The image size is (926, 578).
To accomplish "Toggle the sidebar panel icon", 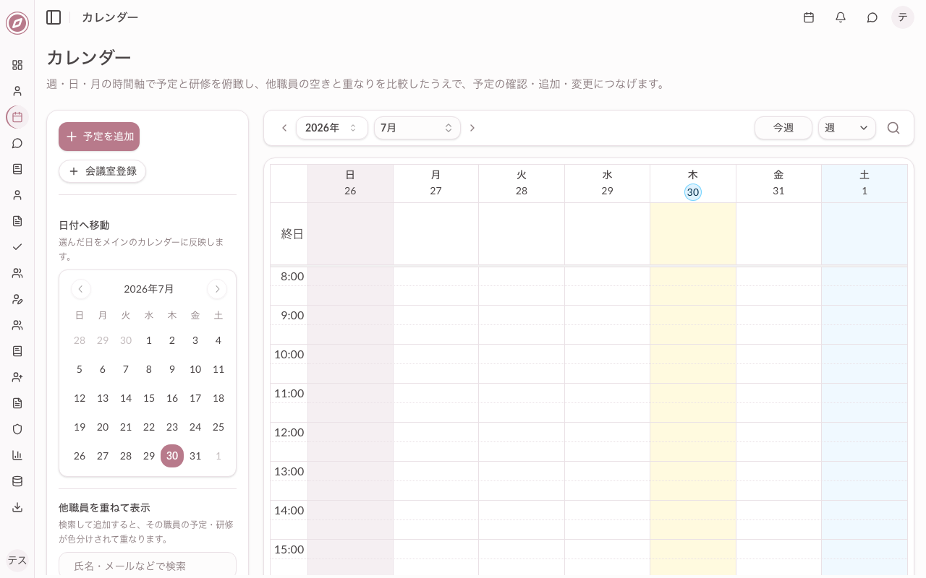I will 54,17.
